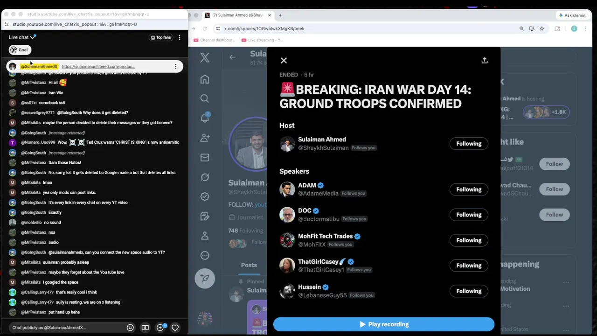597x336 pixels.
Task: Open Hussein @LebaneseGuy55 avatar
Action: (287, 291)
